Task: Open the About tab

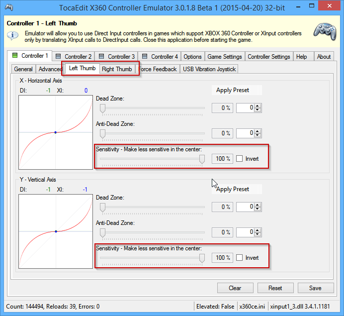Action: [x=324, y=56]
